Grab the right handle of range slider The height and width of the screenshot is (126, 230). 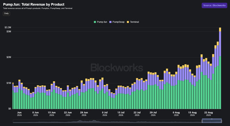pos(221,121)
